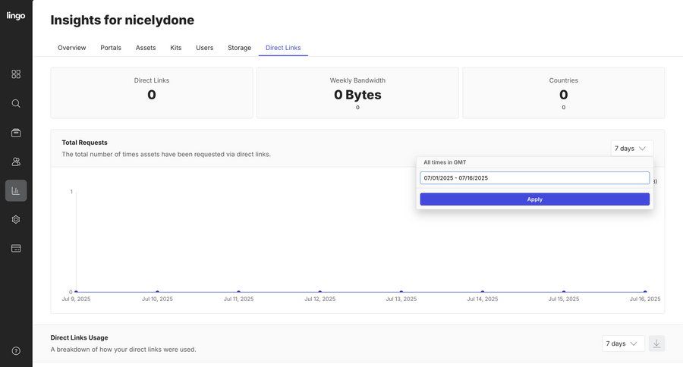Click the date range input field
This screenshot has height=367, width=683.
[x=534, y=178]
